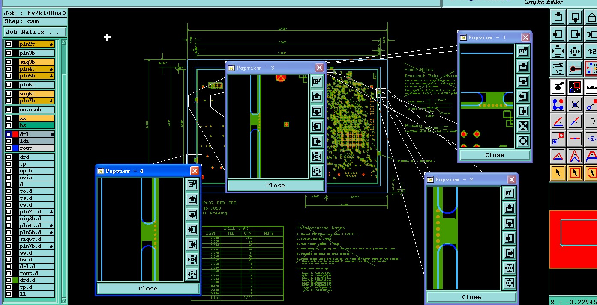Click the red overview thumbnail panel
This screenshot has height=305, width=597.
573,240
